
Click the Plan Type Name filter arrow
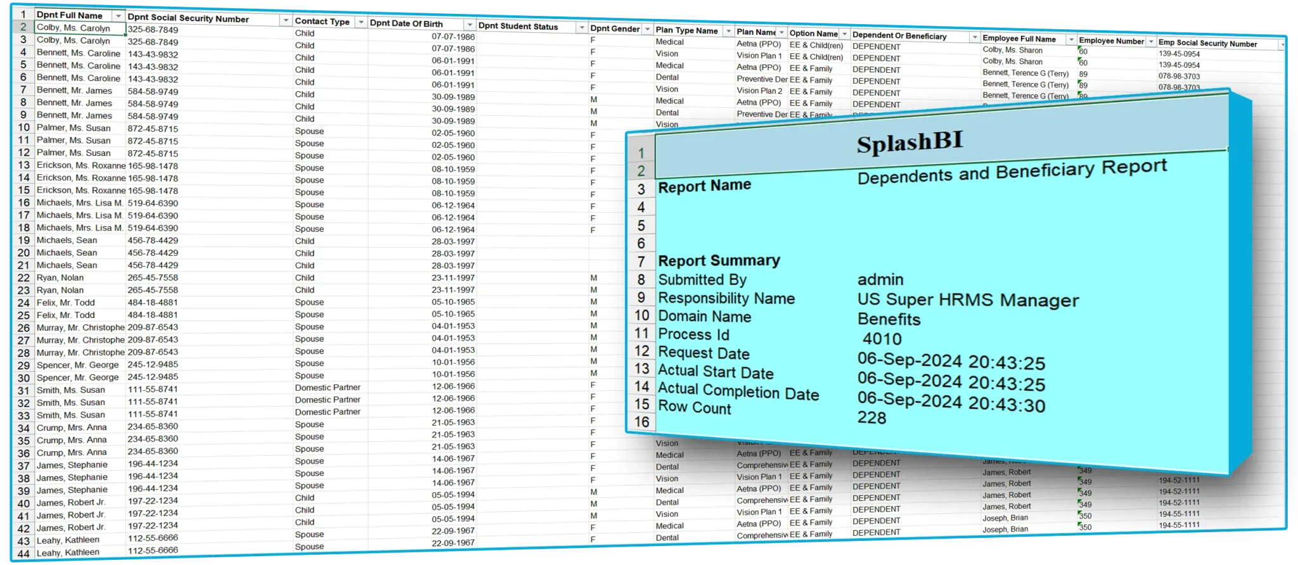(x=728, y=31)
